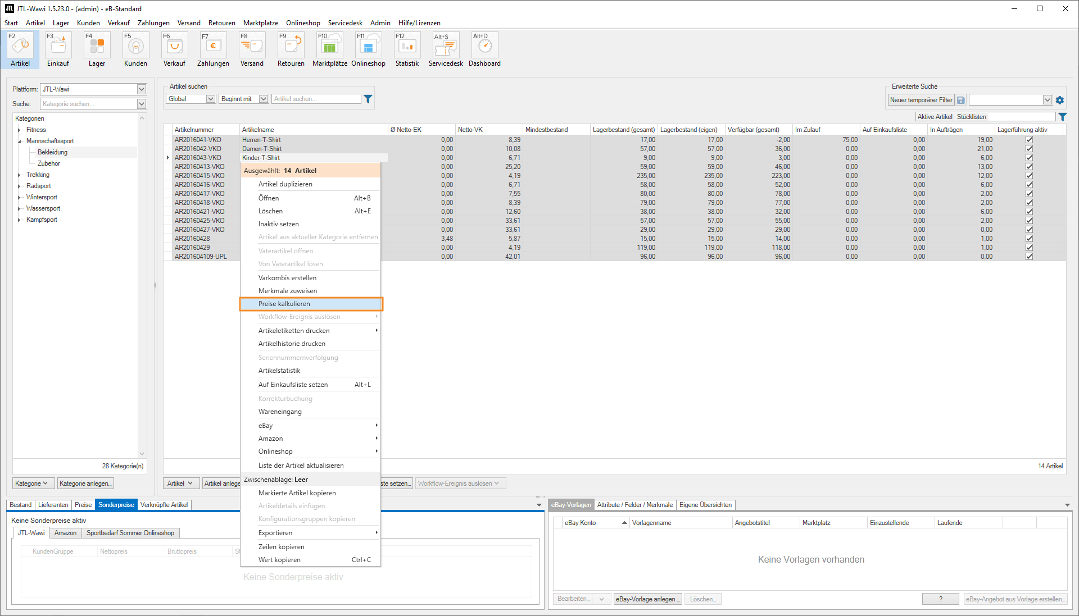Toggle Lagerführung aktiv for AR2016041-VKO
1079x616 pixels.
1029,140
